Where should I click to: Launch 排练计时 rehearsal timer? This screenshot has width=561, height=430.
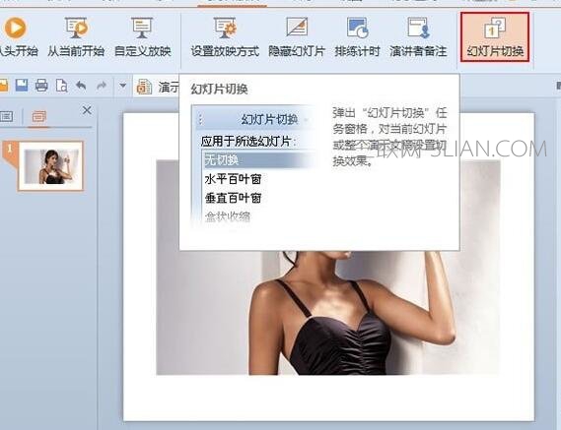pyautogui.click(x=357, y=36)
